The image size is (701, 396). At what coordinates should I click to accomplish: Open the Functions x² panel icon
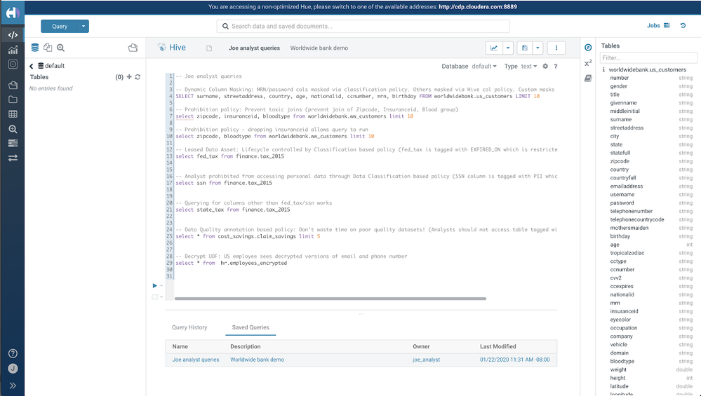pyautogui.click(x=588, y=63)
